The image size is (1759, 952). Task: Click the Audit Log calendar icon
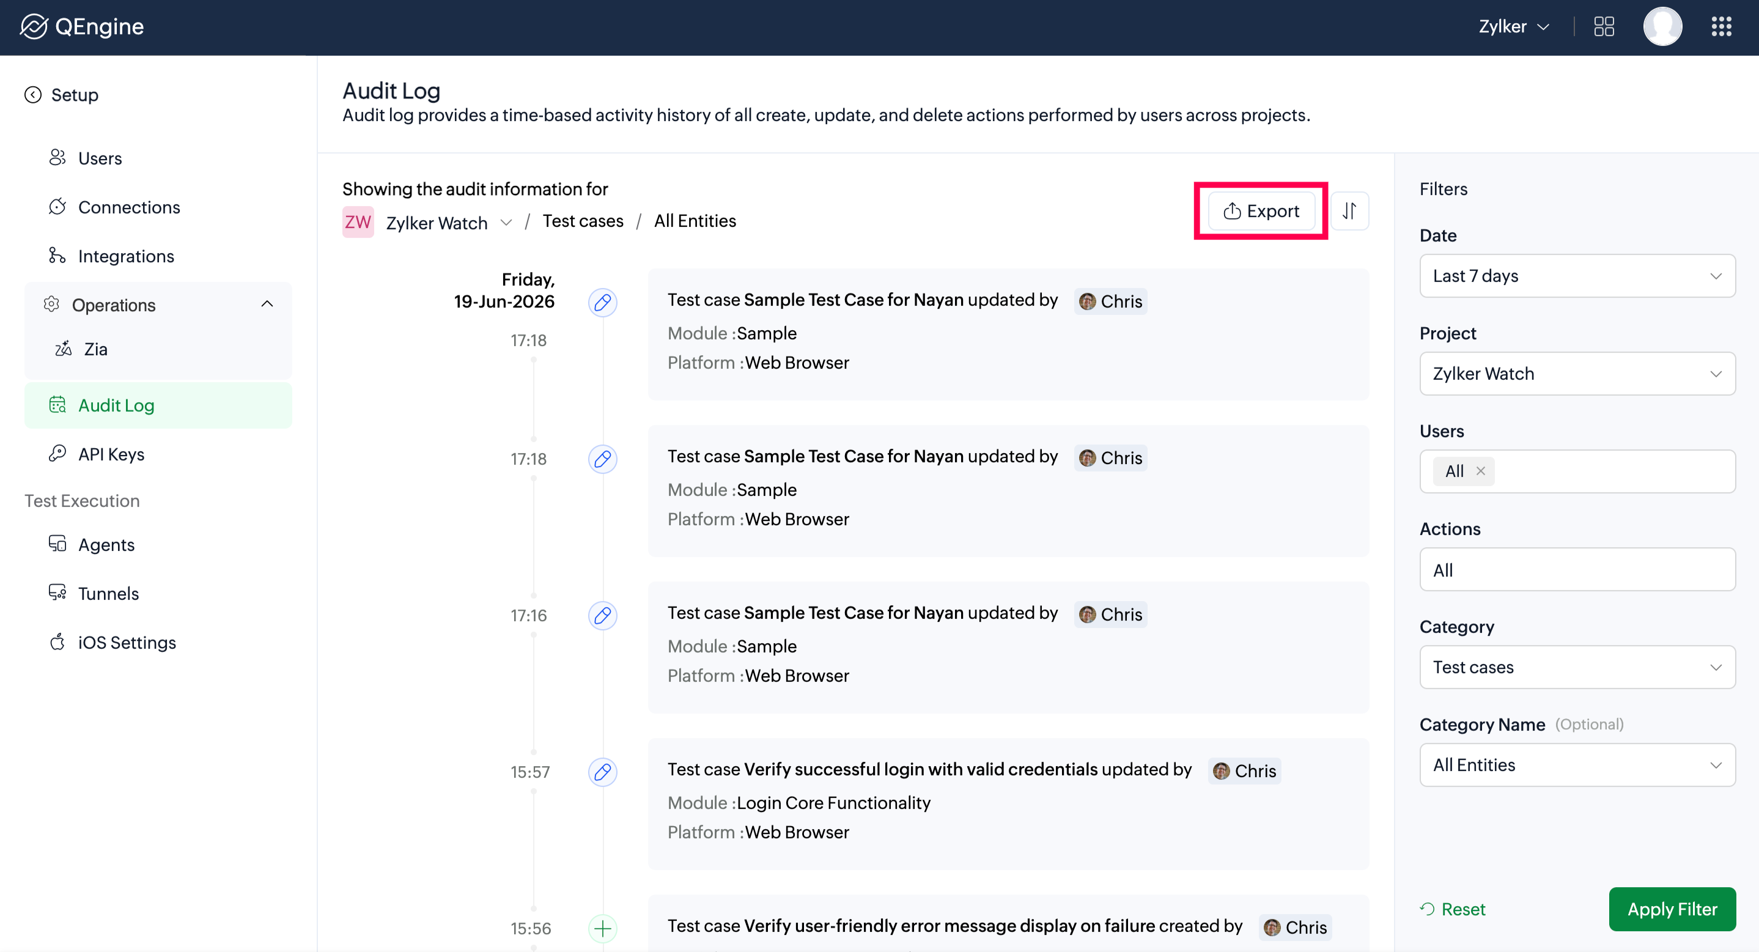coord(57,404)
